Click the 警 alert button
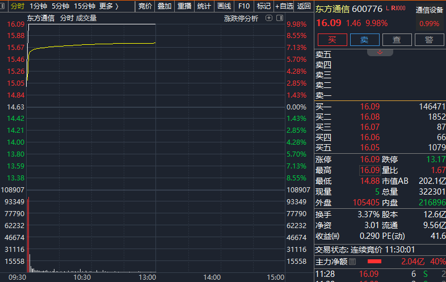 [x=429, y=40]
